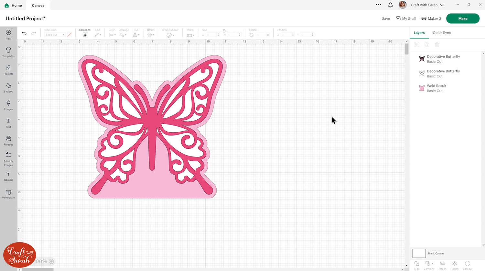Viewport: 485px width, 271px height.
Task: Open the three-dot more options menu
Action: click(x=378, y=5)
